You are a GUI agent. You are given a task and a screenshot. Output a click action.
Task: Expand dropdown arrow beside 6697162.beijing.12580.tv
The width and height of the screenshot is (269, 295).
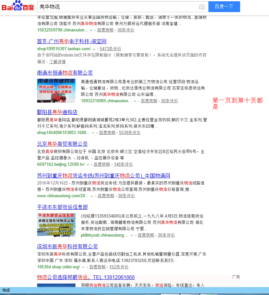[x=88, y=165]
